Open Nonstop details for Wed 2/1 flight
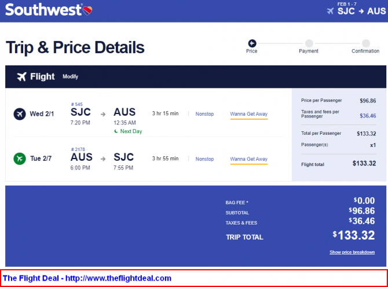 pos(204,114)
